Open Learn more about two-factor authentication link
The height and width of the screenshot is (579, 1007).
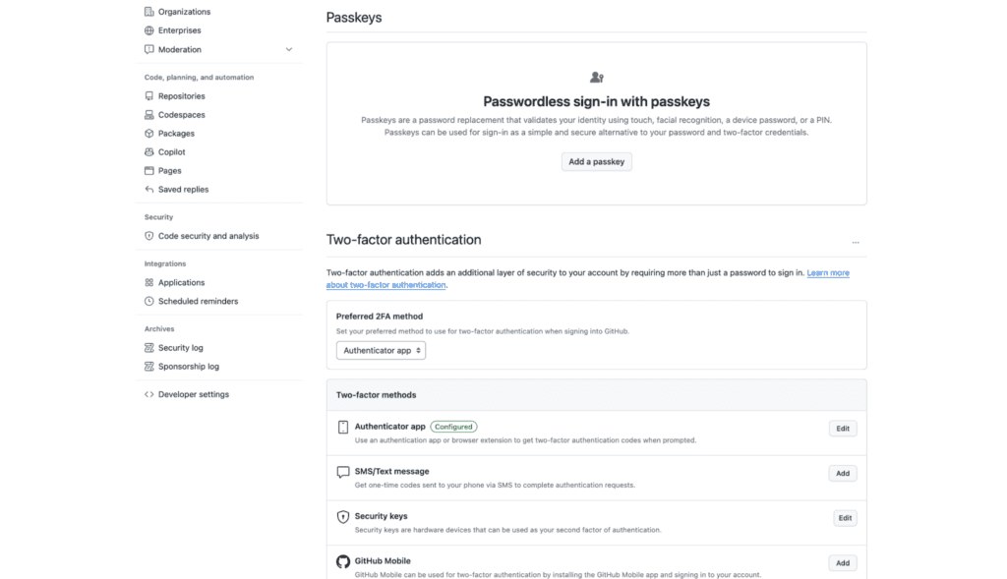point(827,272)
